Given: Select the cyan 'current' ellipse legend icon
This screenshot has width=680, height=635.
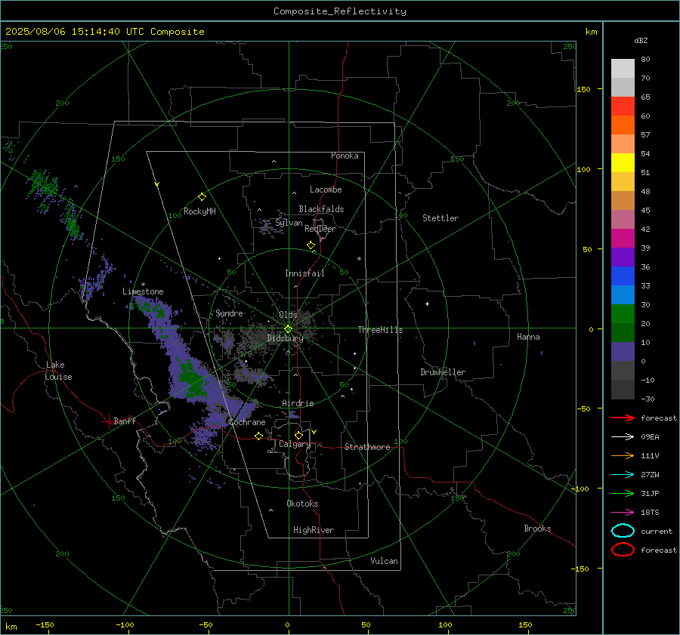Looking at the screenshot, I should click(623, 531).
